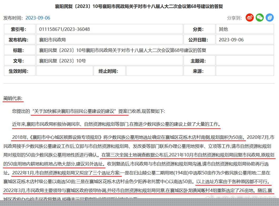Click the 文号 value 襄阳民复〔2023〕10号
Screen dimensions: 279x206
point(63,61)
